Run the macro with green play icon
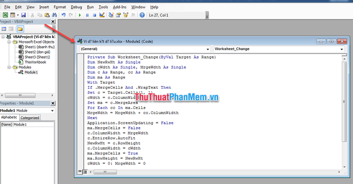 pyautogui.click(x=80, y=15)
